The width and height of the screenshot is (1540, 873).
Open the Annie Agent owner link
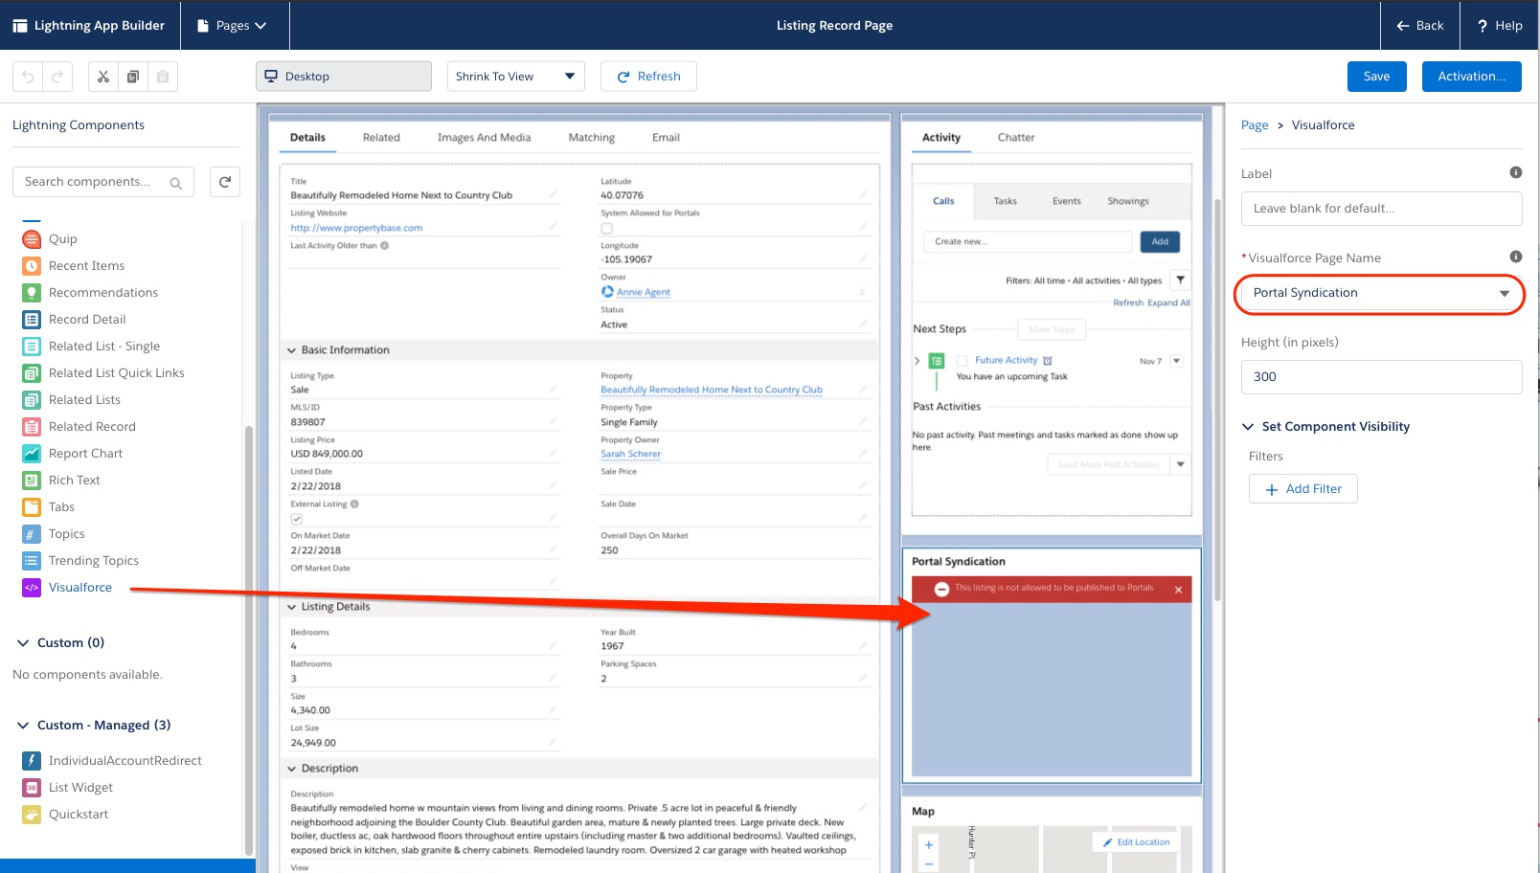[643, 292]
